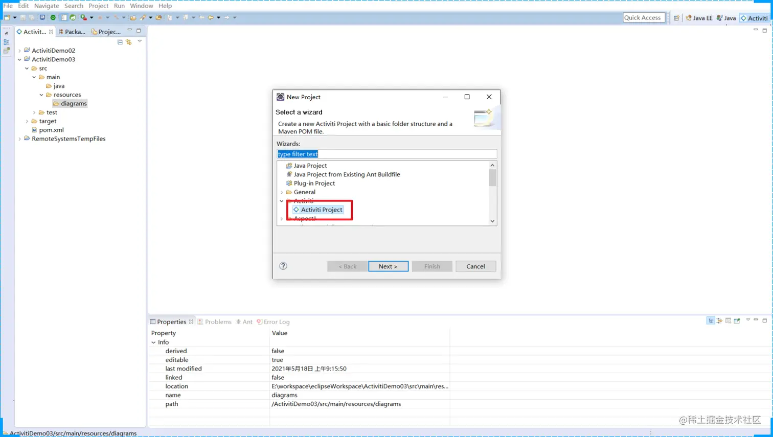Open the explorer View Menu triangle
This screenshot has height=437, width=773.
pyautogui.click(x=140, y=41)
